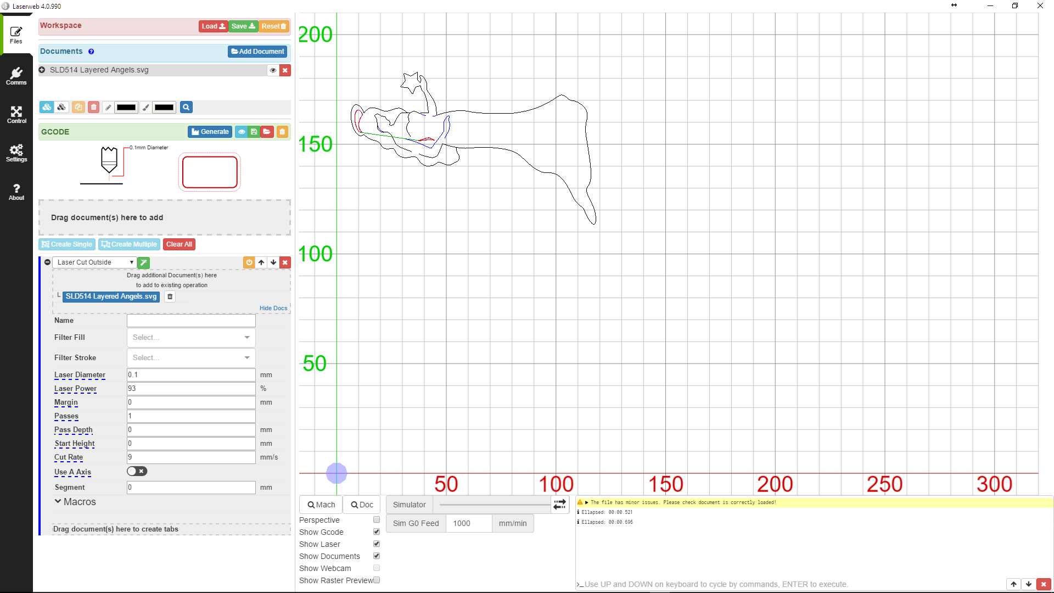The width and height of the screenshot is (1054, 593).
Task: Click the Simulator slider track
Action: [x=495, y=505]
